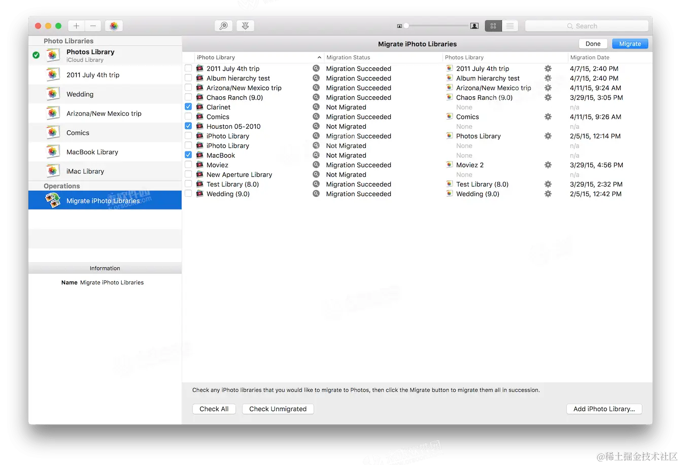Click gear icon for Arizona/New Mexico trip row
Screen dimensions: 681x465
tap(548, 88)
